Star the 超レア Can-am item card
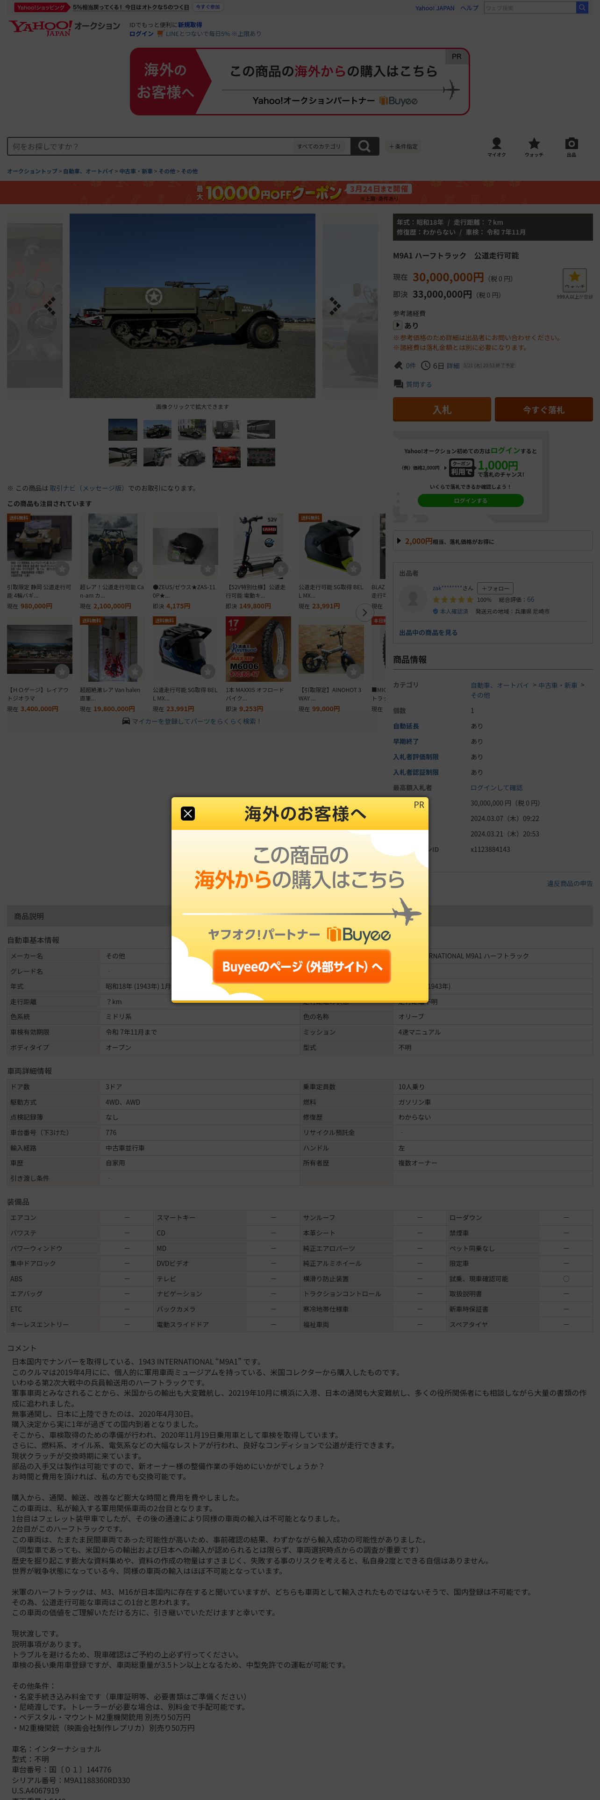600x1800 pixels. pyautogui.click(x=136, y=569)
